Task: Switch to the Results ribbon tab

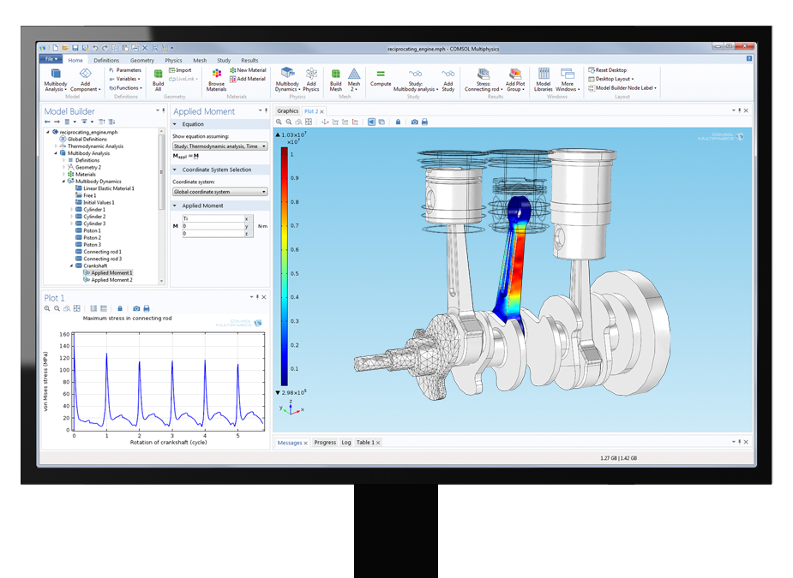Action: coord(249,60)
